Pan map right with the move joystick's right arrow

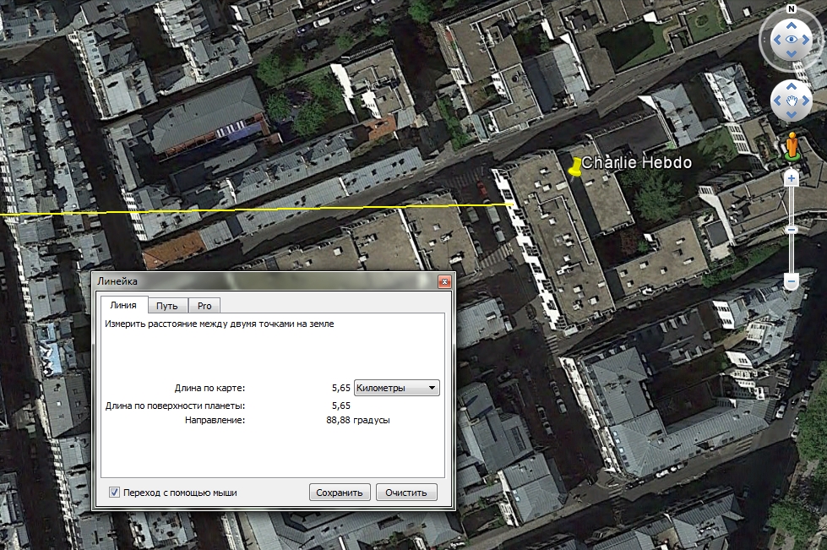pyautogui.click(x=805, y=101)
